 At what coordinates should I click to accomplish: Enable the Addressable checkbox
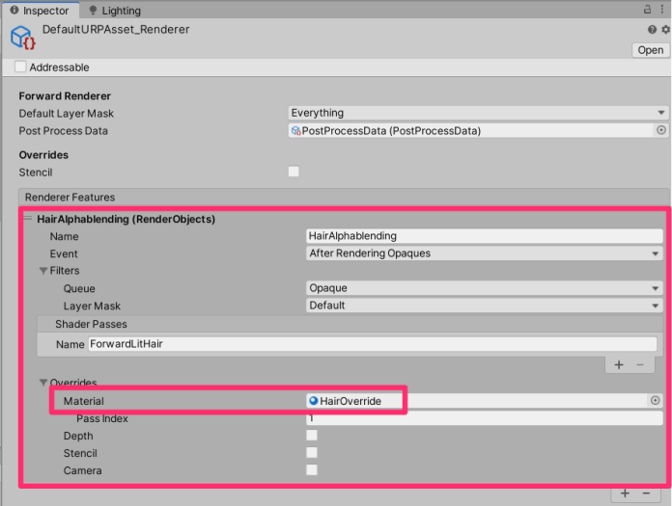pos(21,67)
